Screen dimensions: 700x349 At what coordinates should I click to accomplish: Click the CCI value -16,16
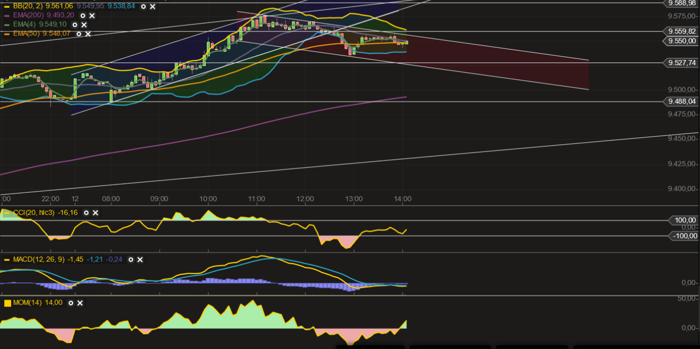[x=68, y=213]
